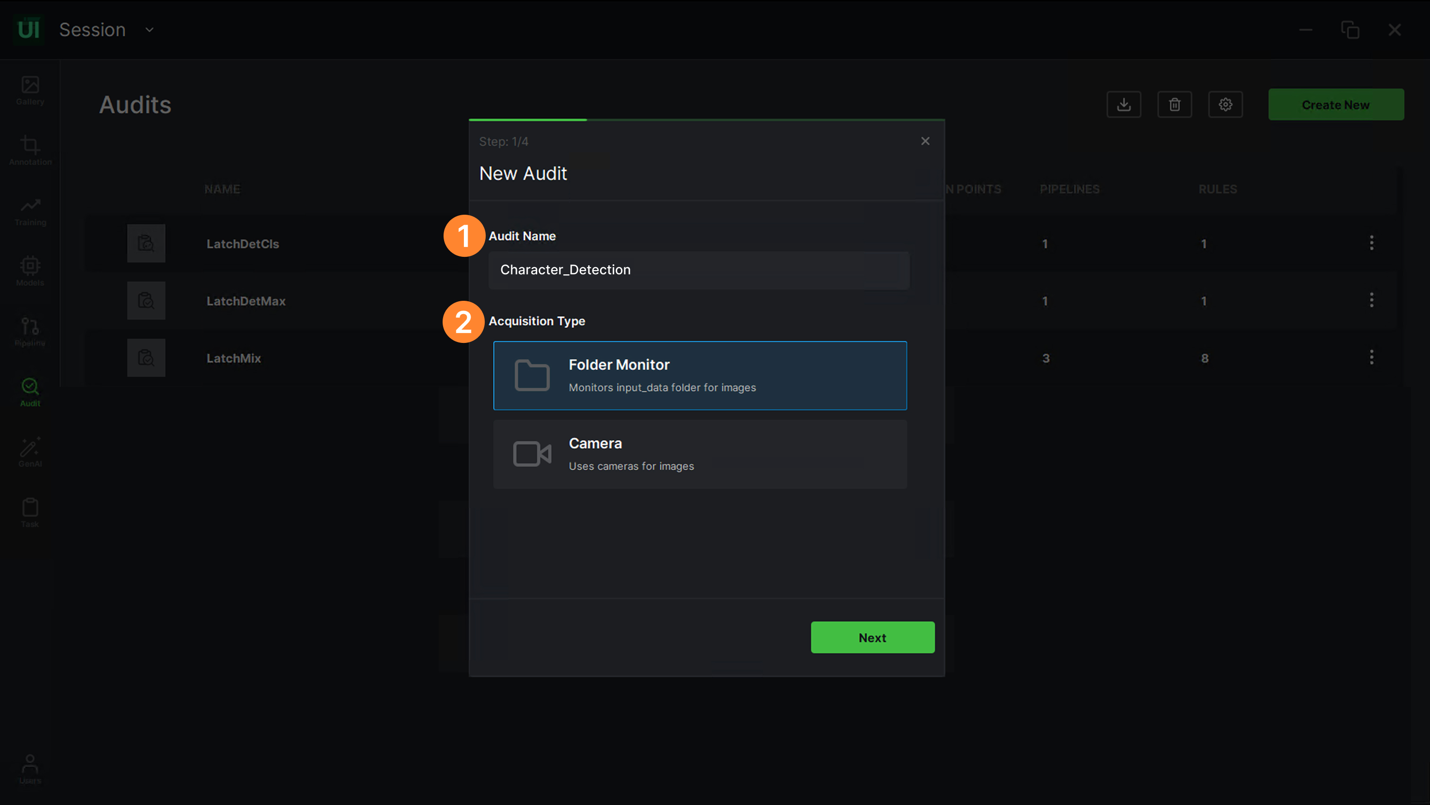Click the RULES column header

(x=1217, y=189)
